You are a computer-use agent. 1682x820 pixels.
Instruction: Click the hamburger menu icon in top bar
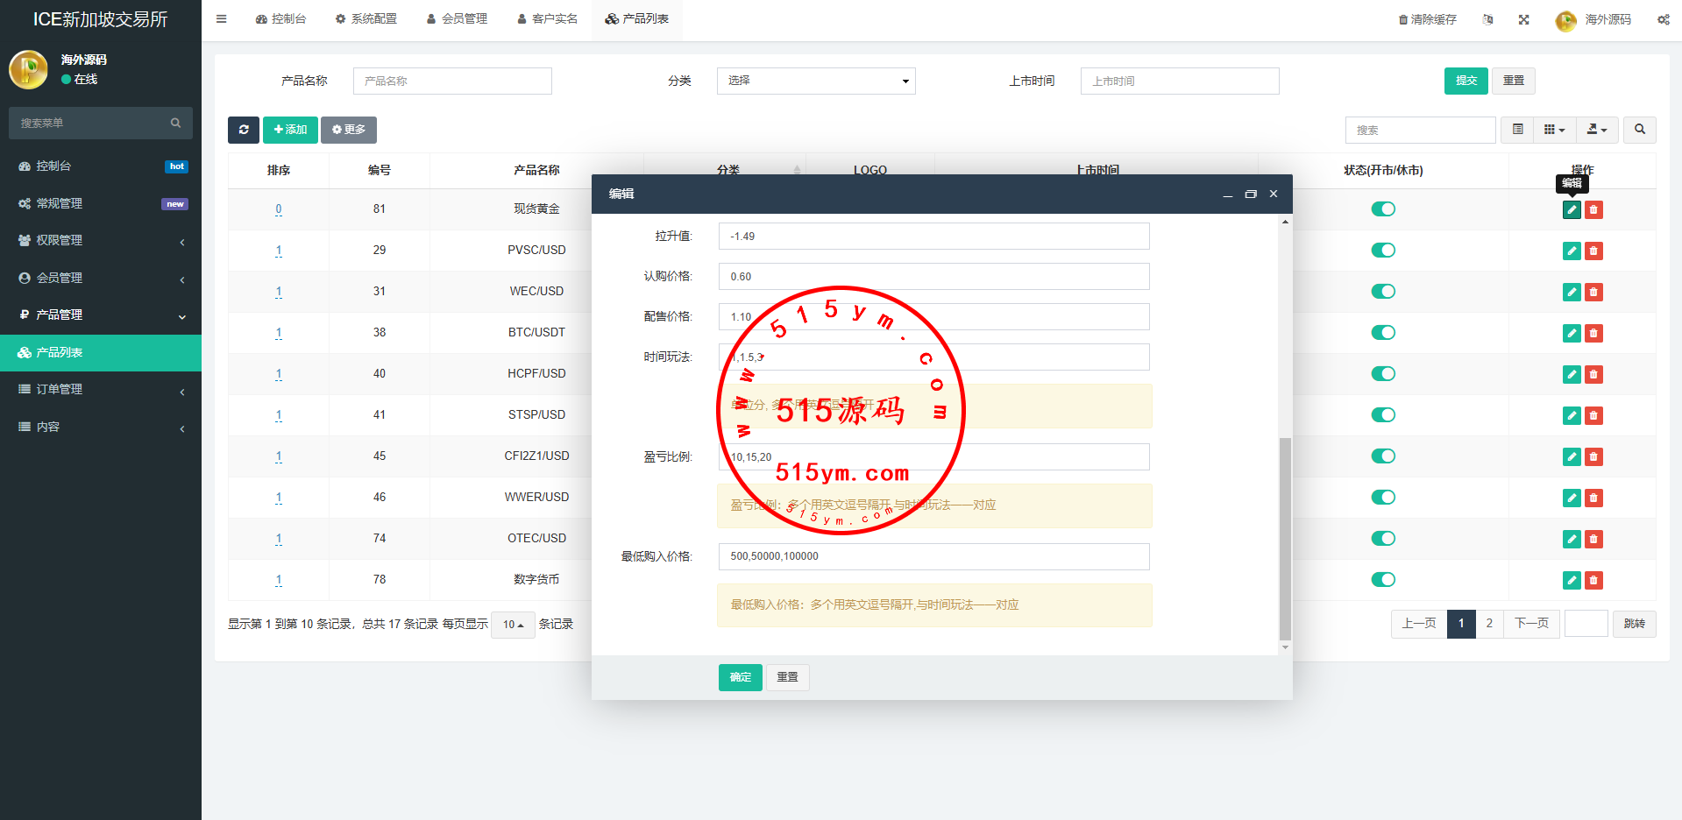click(x=222, y=19)
